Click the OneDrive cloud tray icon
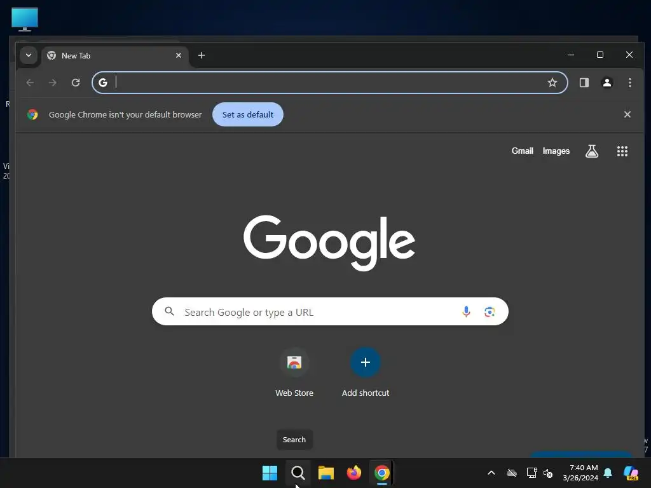 (x=512, y=473)
